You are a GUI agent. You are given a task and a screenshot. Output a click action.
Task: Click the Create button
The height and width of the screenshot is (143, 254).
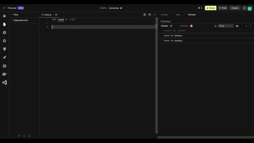pyautogui.click(x=235, y=8)
